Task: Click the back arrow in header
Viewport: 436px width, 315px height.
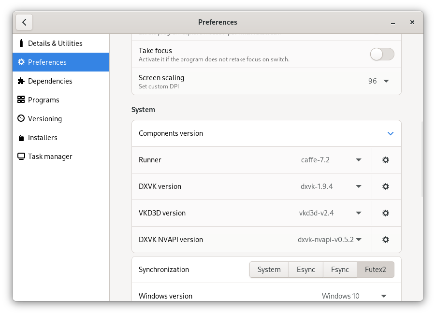Action: tap(24, 22)
